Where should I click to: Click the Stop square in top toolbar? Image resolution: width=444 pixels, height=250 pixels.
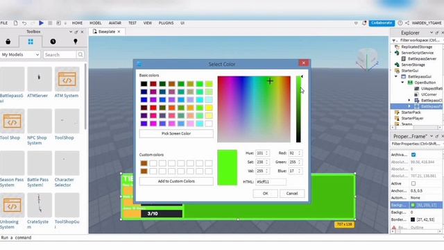(50, 23)
